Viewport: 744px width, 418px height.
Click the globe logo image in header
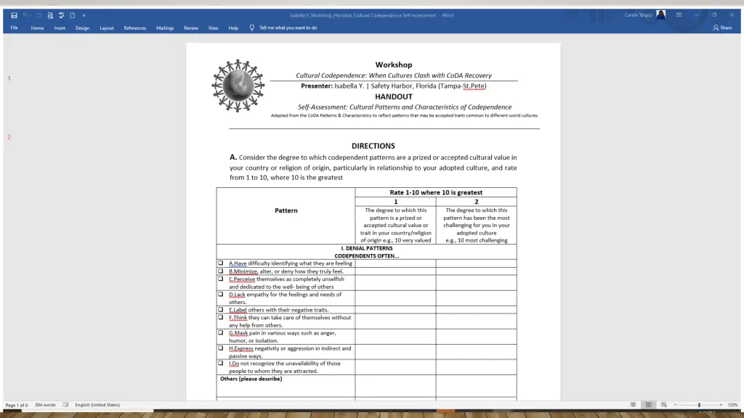[238, 86]
